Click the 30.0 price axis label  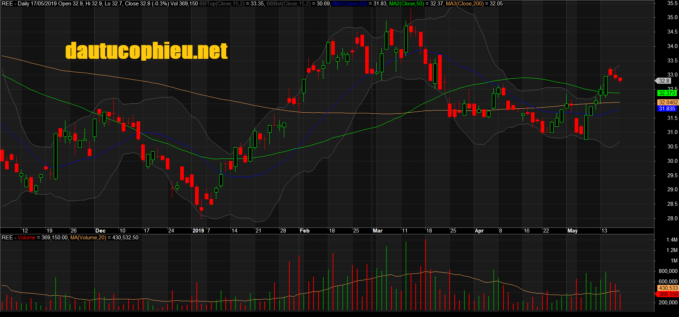(x=672, y=161)
